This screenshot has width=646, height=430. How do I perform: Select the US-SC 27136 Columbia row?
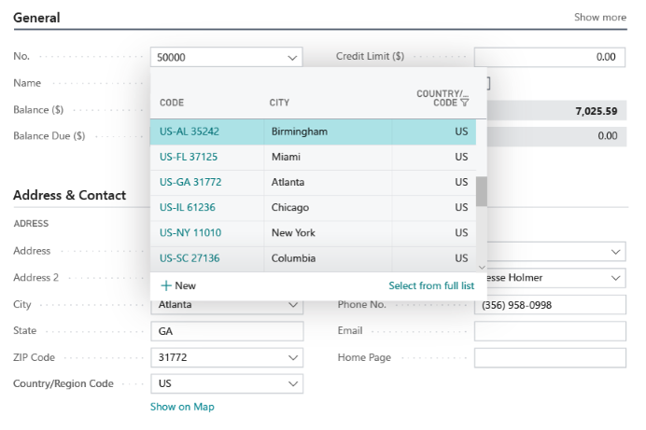tap(190, 257)
